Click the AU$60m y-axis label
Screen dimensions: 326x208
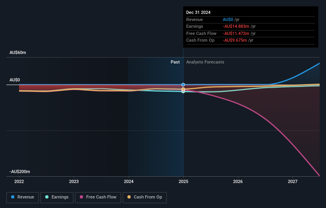click(18, 52)
